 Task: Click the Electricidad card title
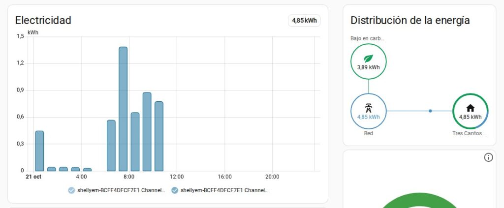coord(43,20)
